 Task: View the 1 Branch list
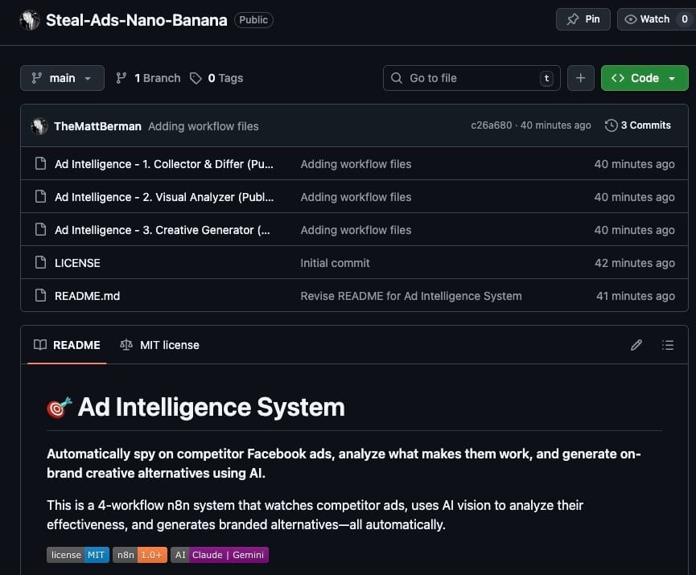point(148,78)
